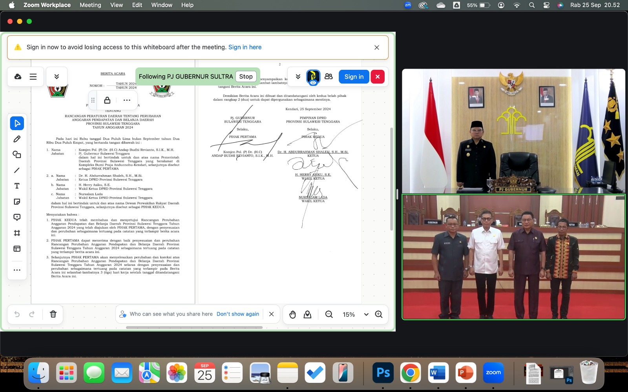
Task: Select the Line tool
Action: tap(17, 170)
